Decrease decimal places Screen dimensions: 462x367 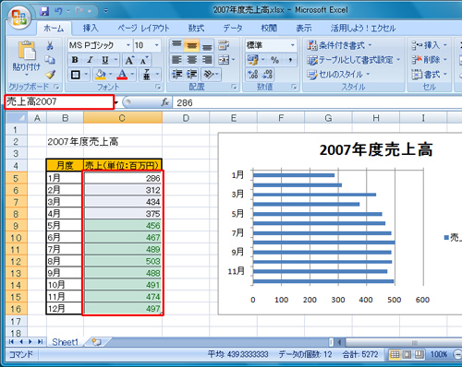267,74
